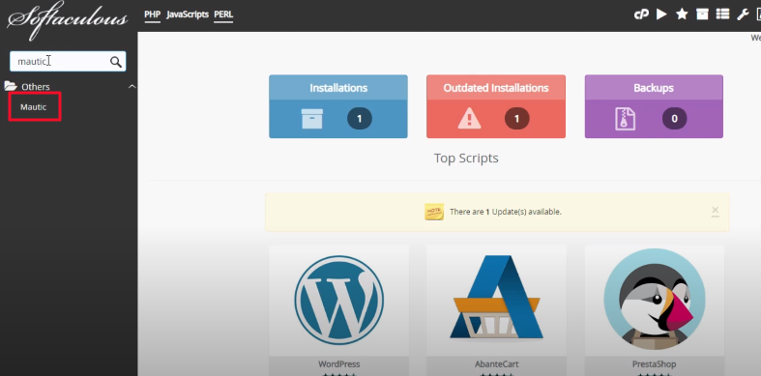This screenshot has width=761, height=376.
Task: Click the WordPress name label
Action: pyautogui.click(x=338, y=363)
